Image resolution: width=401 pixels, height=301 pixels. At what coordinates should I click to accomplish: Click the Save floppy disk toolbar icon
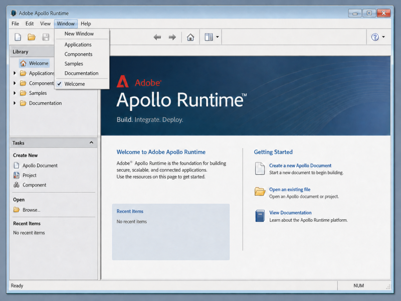(46, 37)
